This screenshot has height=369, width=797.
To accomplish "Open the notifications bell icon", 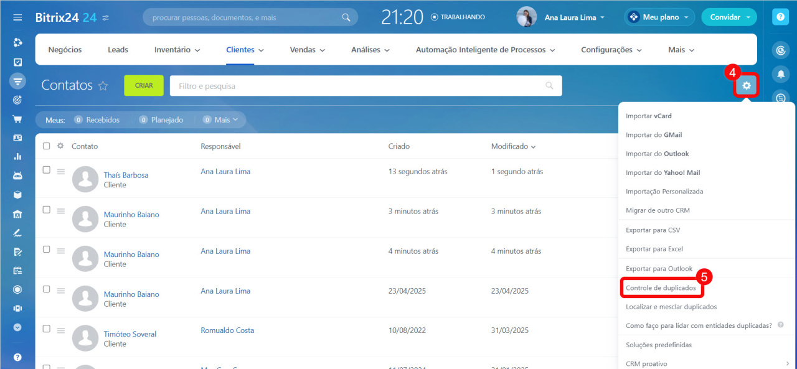I will [x=780, y=74].
